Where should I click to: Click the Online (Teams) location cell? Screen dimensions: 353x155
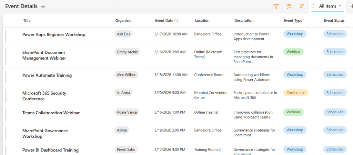pyautogui.click(x=206, y=112)
